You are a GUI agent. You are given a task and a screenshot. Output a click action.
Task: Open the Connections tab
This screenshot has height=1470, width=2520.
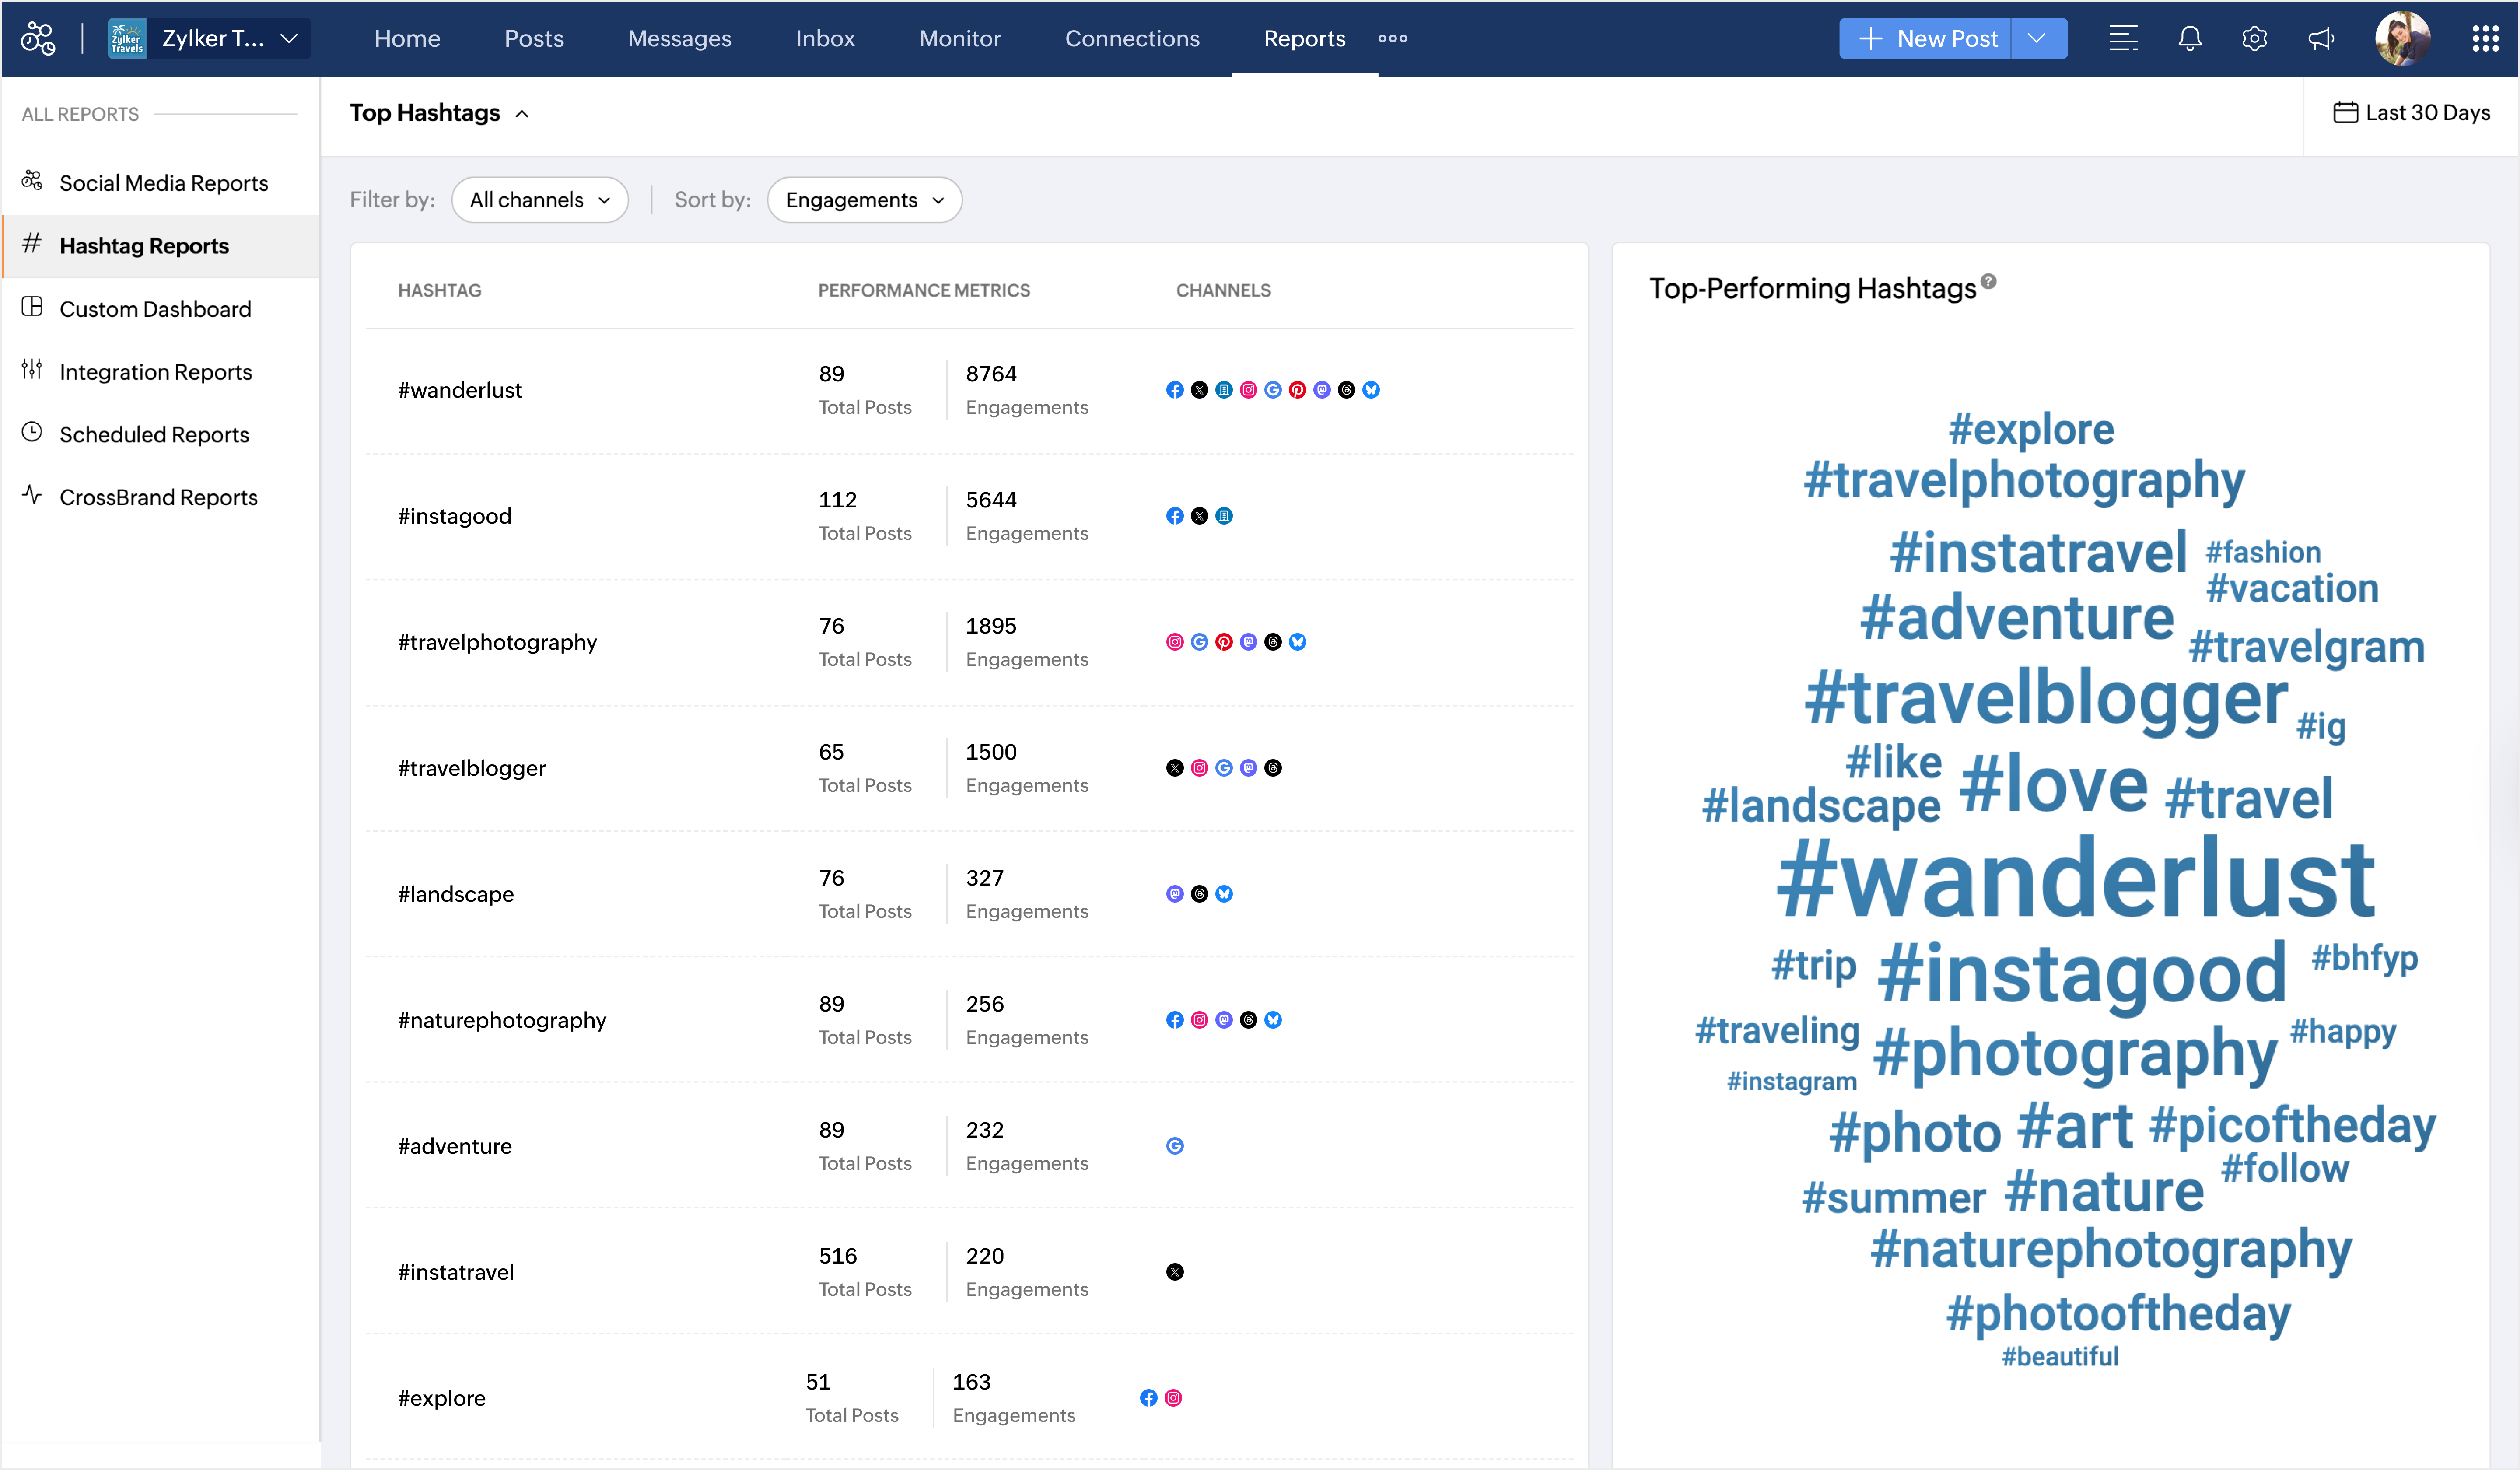(1131, 39)
